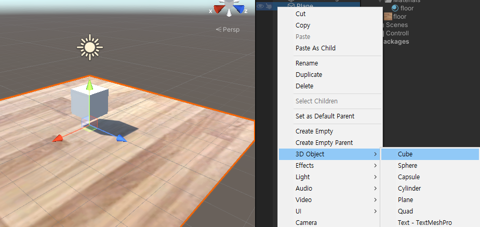Click the floor material sphere icon
Screen dimensions: 480x227
pyautogui.click(x=395, y=8)
